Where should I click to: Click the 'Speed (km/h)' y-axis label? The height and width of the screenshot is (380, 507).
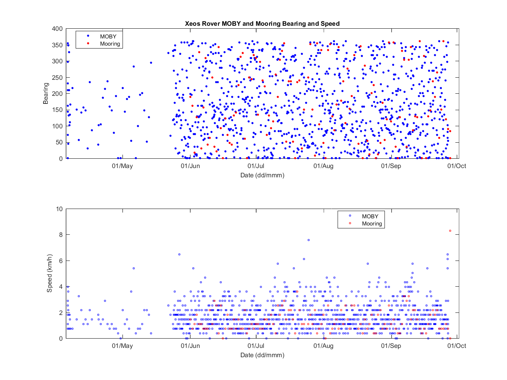click(49, 274)
